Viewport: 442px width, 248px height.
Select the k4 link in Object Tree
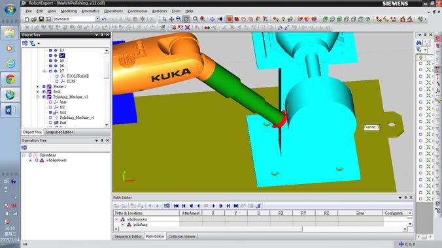click(62, 55)
